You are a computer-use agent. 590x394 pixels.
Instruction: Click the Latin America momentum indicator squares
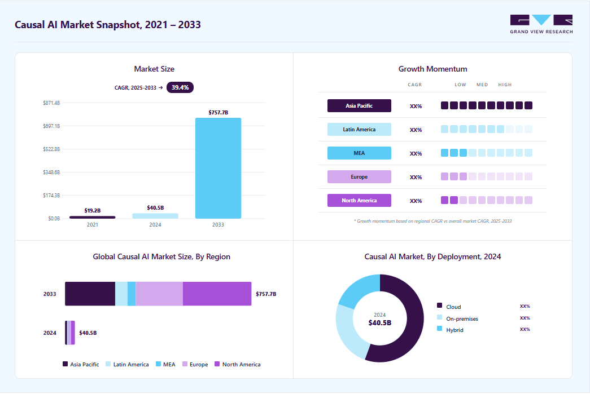[487, 129]
